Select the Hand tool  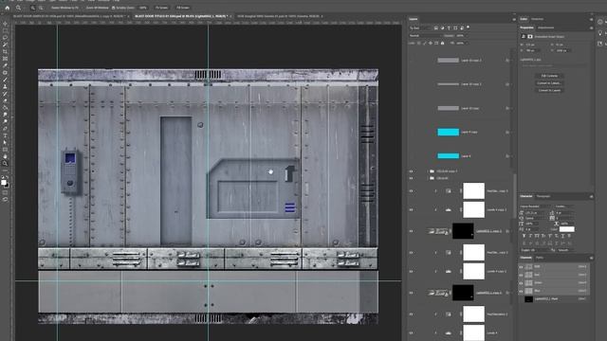[x=5, y=156]
